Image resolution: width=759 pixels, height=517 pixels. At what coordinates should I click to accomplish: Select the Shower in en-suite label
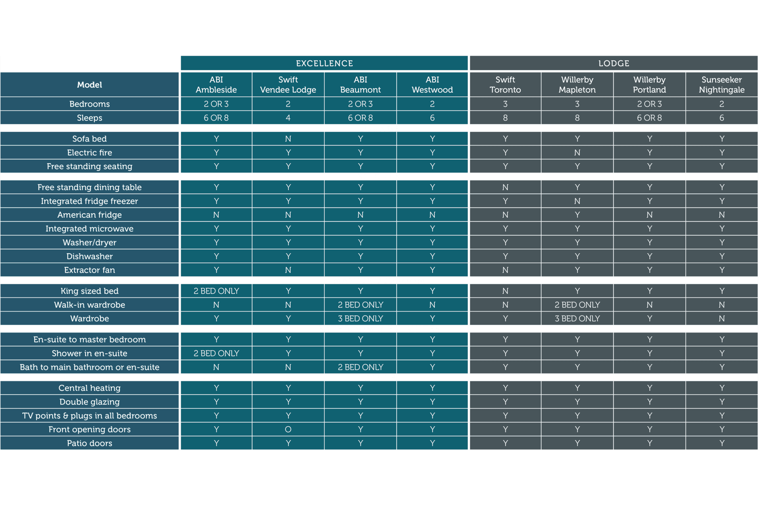click(x=90, y=353)
